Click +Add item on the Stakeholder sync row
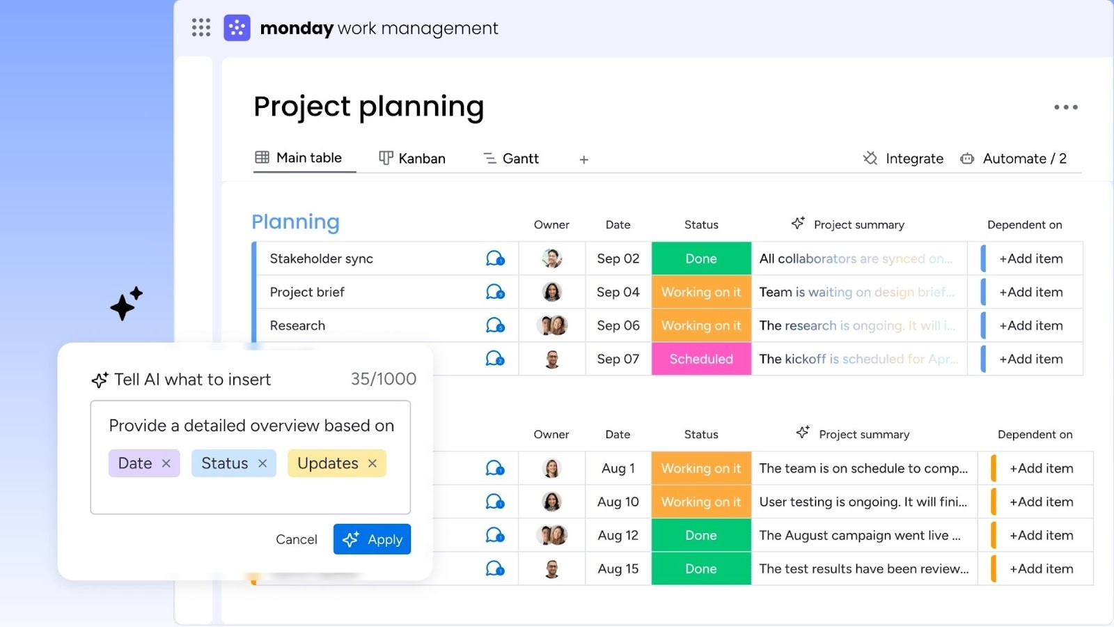 pos(1030,258)
